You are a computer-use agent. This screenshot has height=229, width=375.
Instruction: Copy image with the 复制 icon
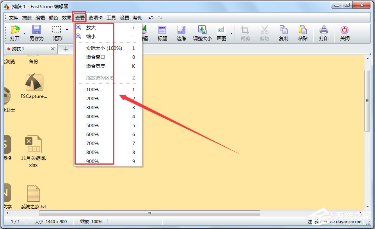click(x=283, y=33)
